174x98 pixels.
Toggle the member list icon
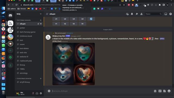click(x=142, y=14)
